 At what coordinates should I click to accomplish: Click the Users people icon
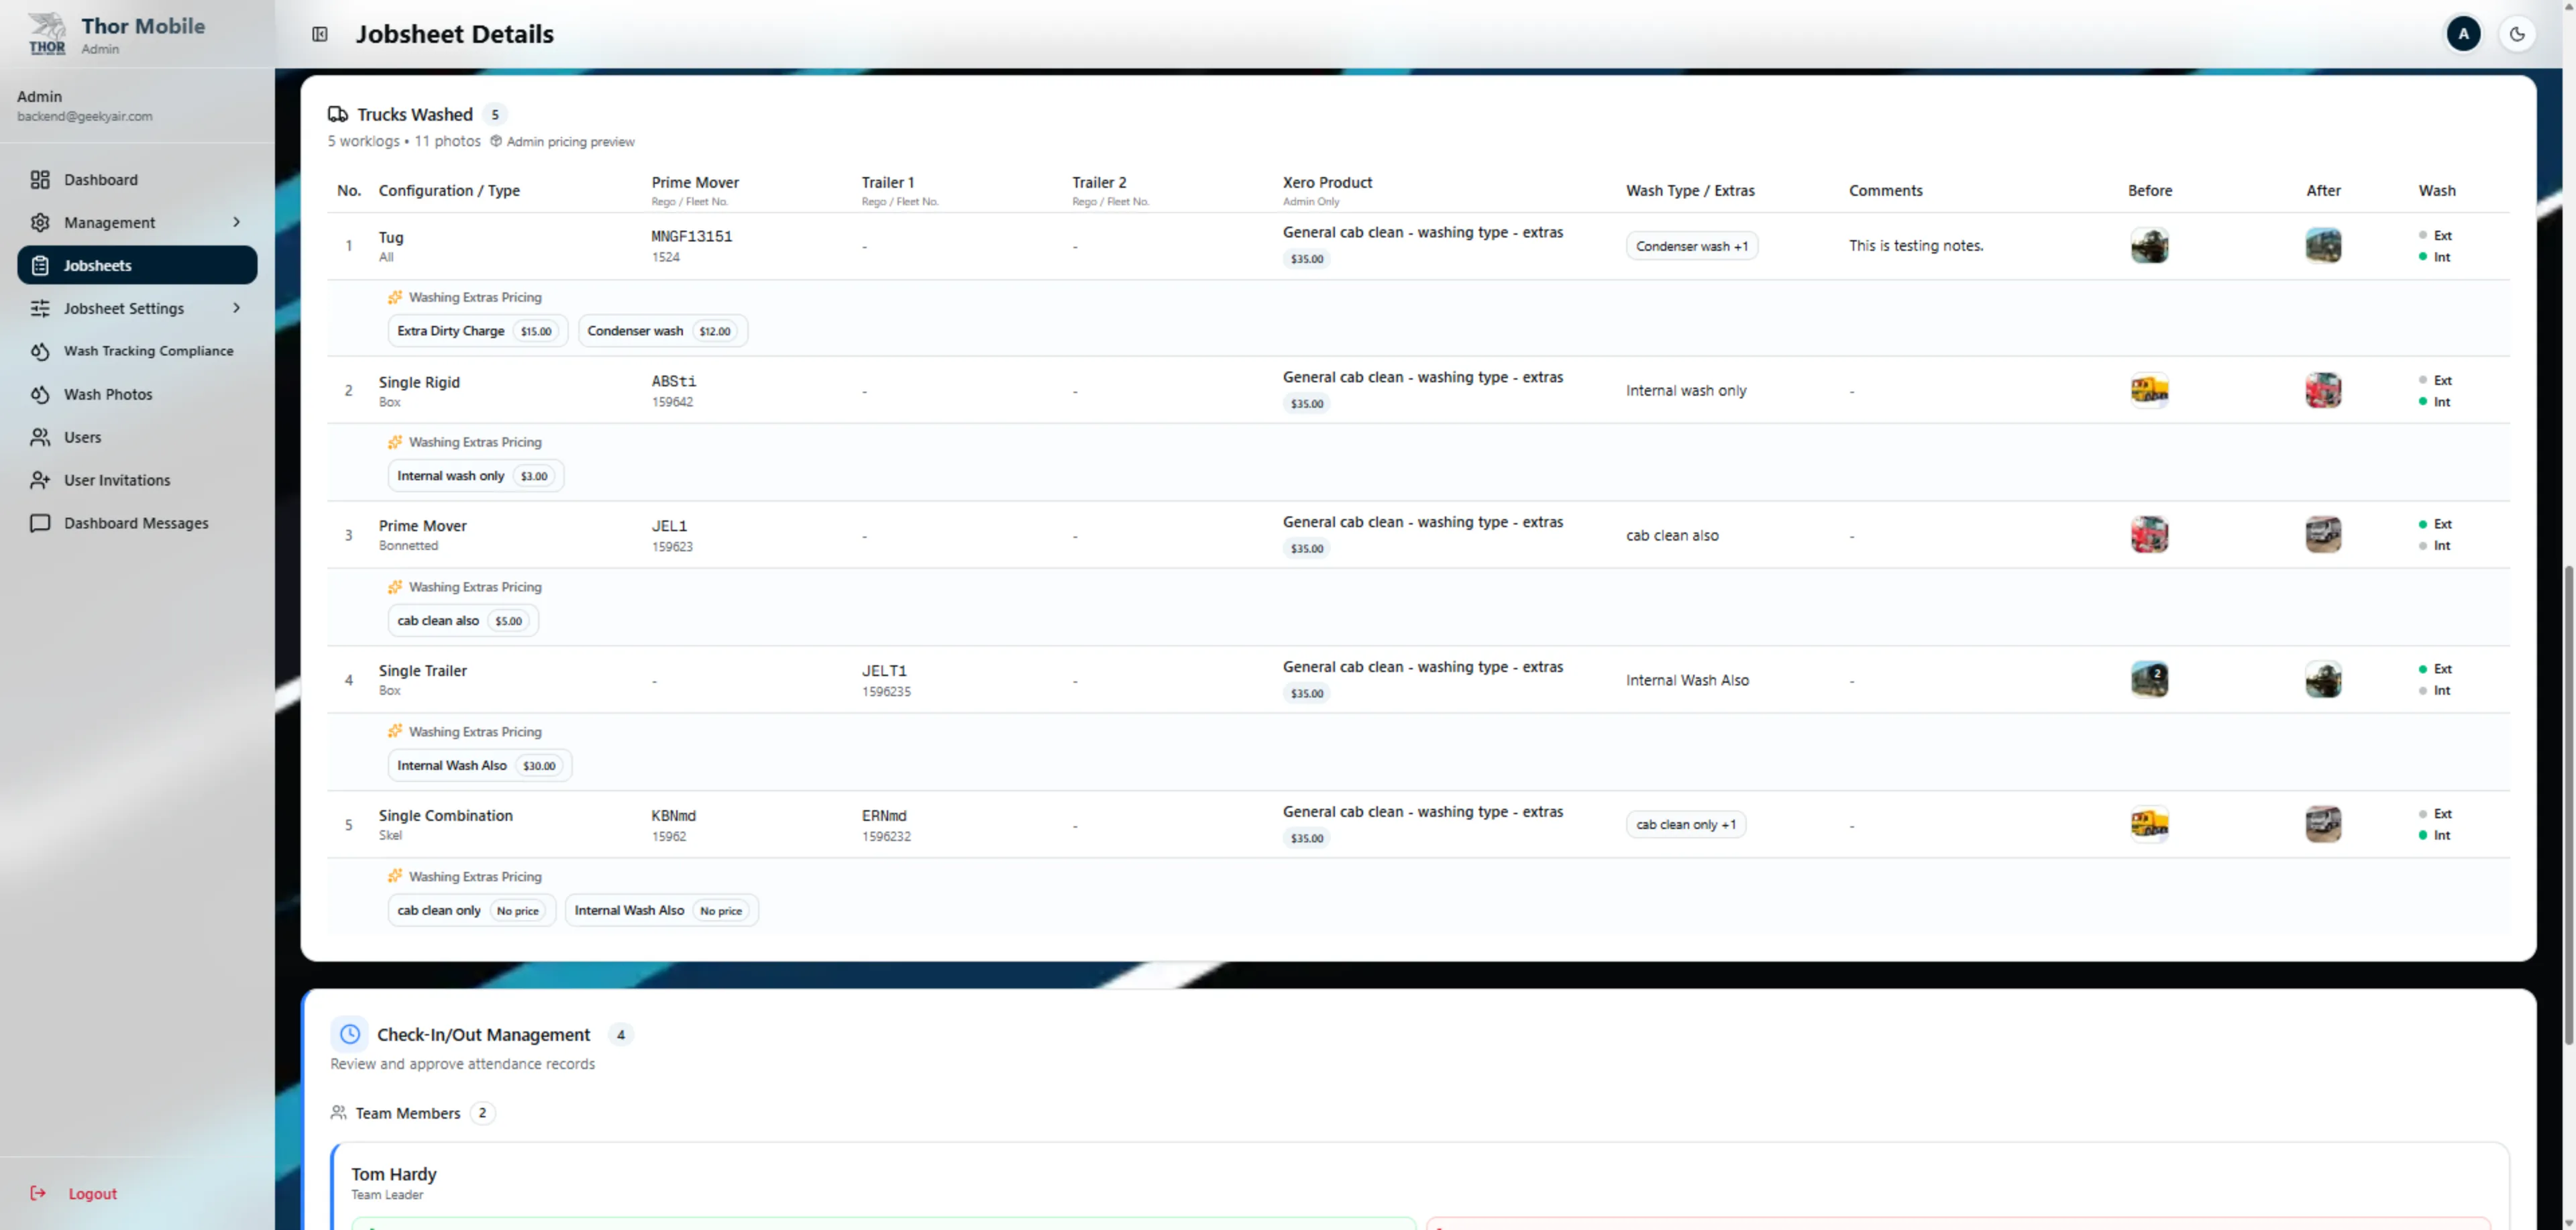coord(40,438)
